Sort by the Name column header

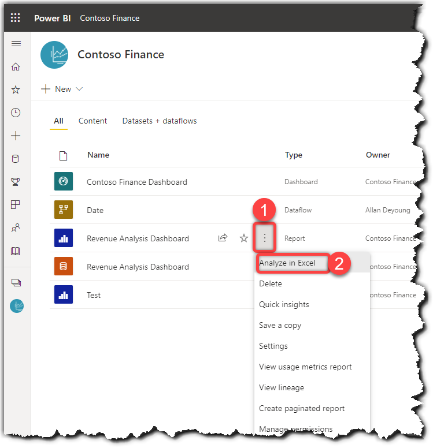point(98,155)
